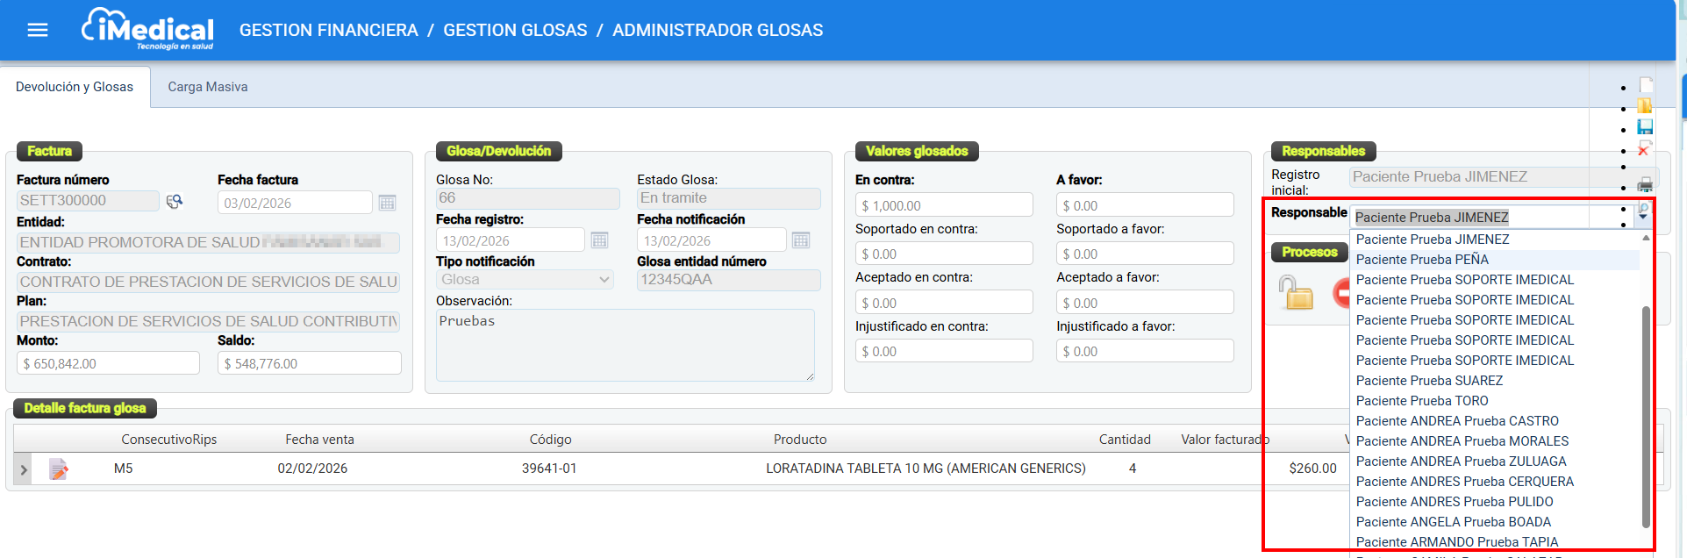1687x558 pixels.
Task: Open the Fecha factura calendar picker
Action: tap(387, 203)
